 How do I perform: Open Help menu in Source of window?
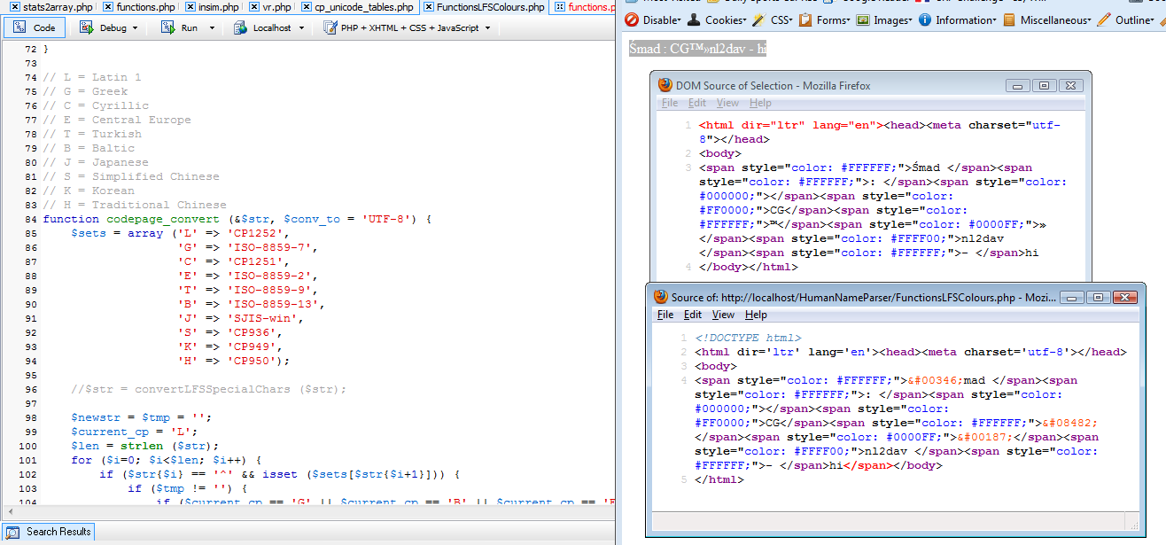pyautogui.click(x=756, y=315)
